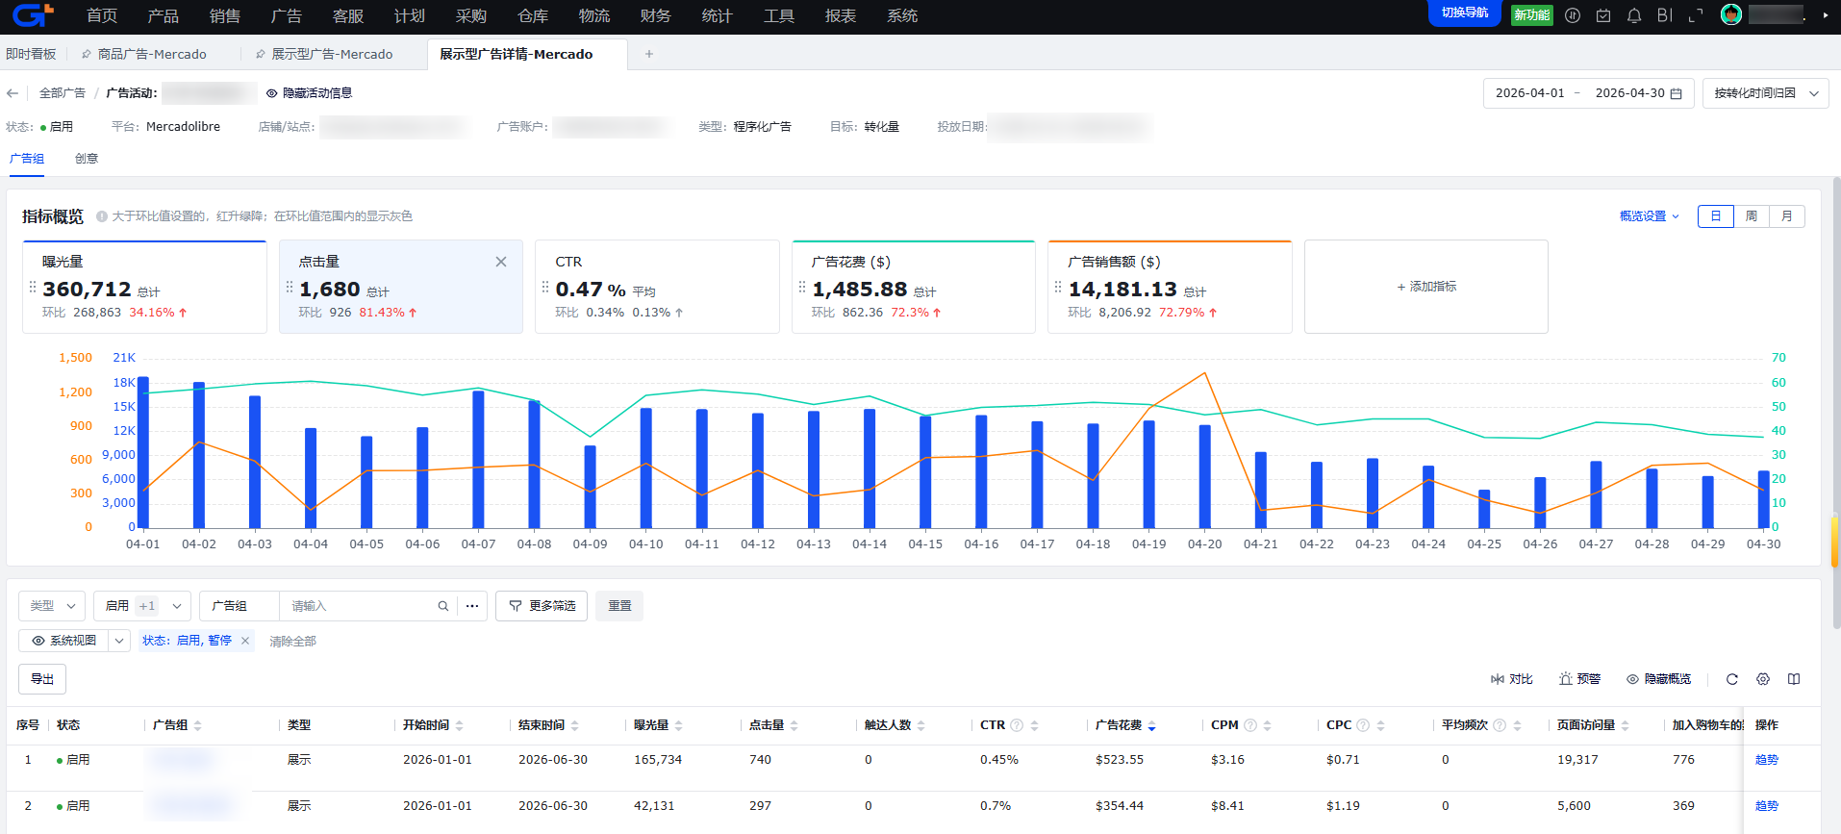
Task: Remove the 点击量 metric card
Action: pyautogui.click(x=501, y=262)
